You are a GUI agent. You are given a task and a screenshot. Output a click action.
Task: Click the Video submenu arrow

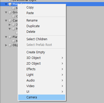tap(62, 86)
